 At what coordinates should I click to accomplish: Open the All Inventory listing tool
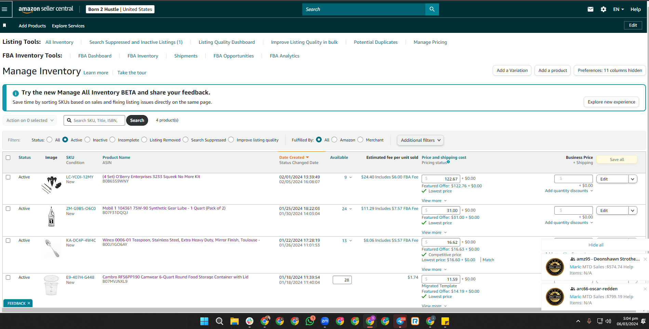pos(59,42)
